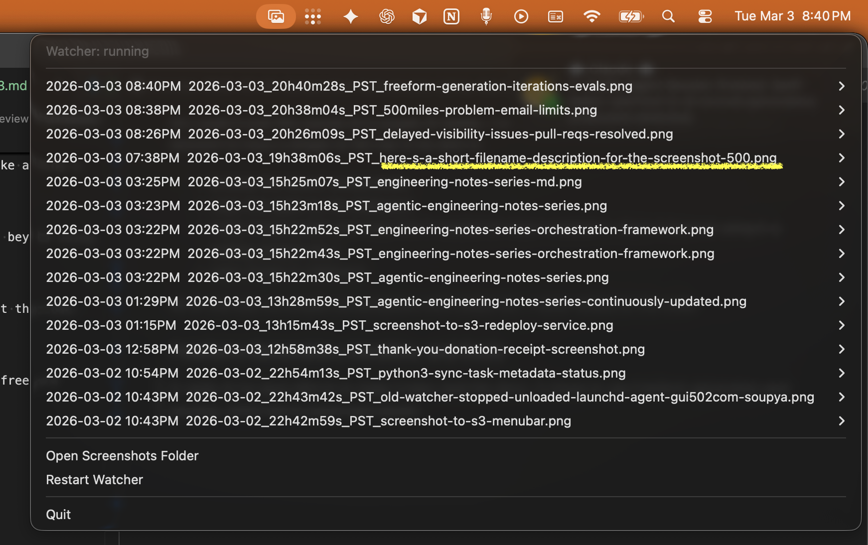Click the sparkle AI menu bar icon
868x545 pixels.
(350, 16)
